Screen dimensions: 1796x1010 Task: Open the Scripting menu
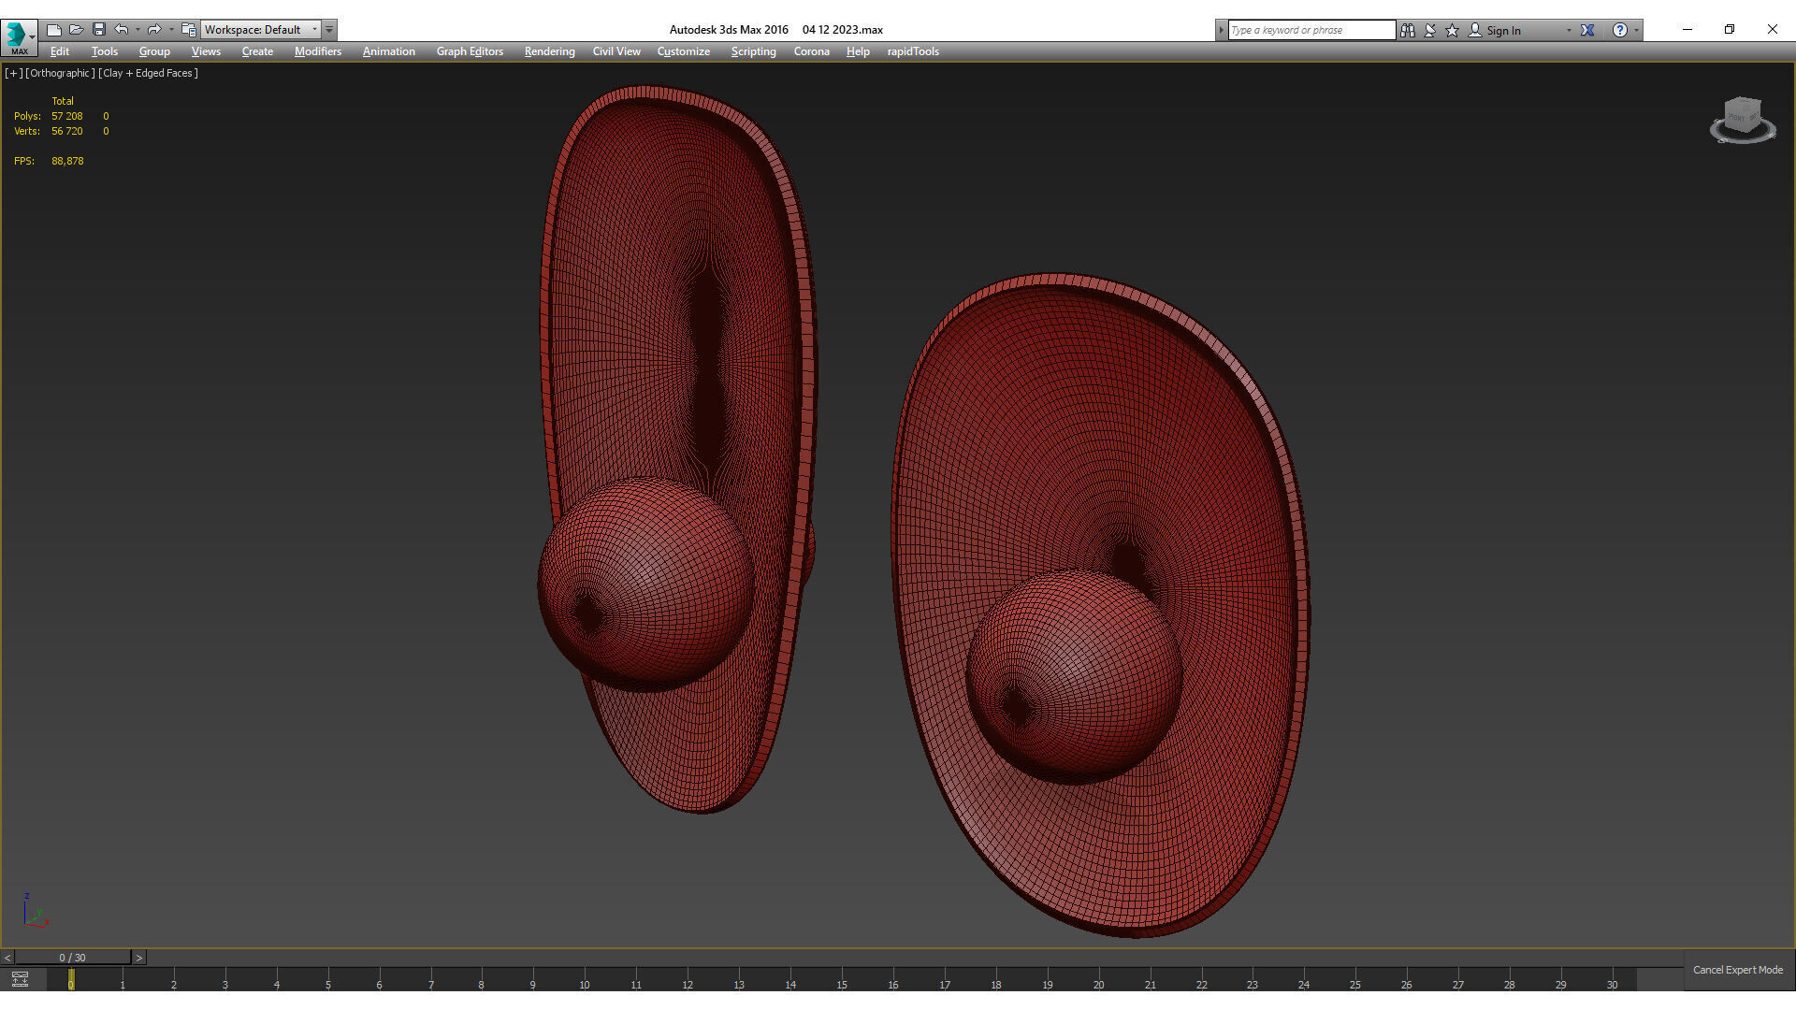pos(754,51)
